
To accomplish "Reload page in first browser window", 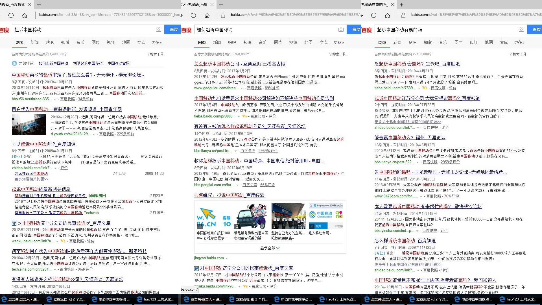I will [11, 15].
